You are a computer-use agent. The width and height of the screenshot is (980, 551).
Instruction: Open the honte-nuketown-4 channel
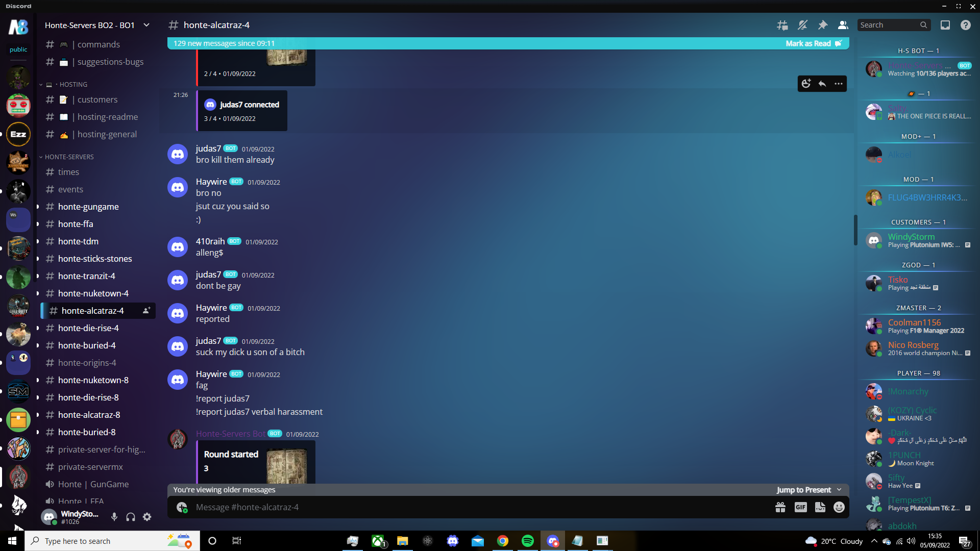[x=98, y=293]
